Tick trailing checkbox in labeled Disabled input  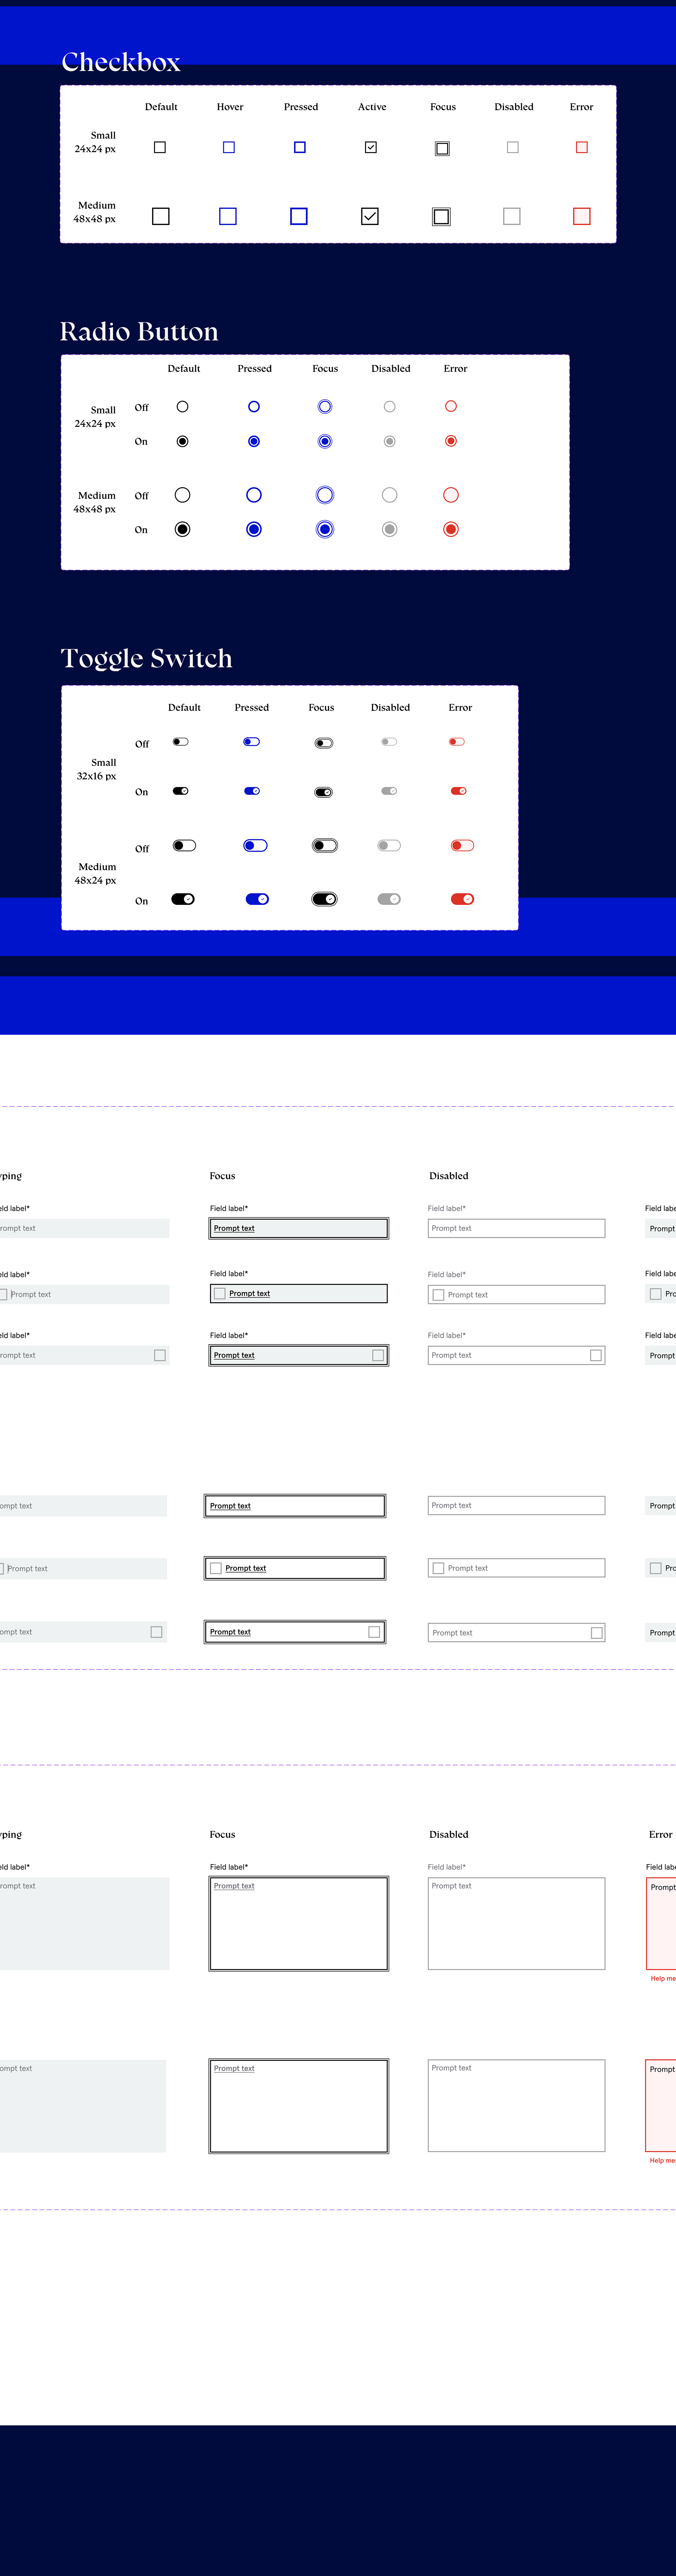[596, 1355]
